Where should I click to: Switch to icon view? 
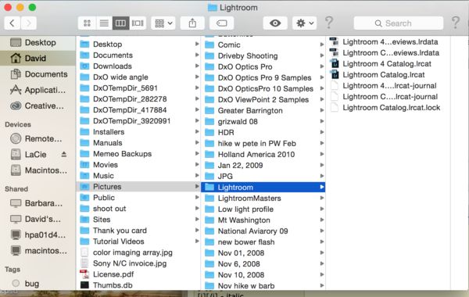coord(87,23)
